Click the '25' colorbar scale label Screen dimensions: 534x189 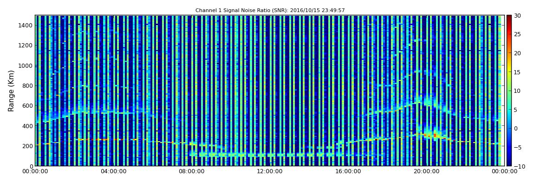[x=518, y=34]
